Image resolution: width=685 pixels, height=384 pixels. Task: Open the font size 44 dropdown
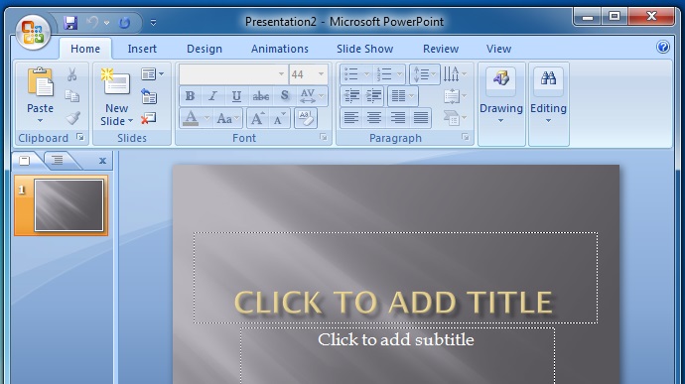point(321,74)
